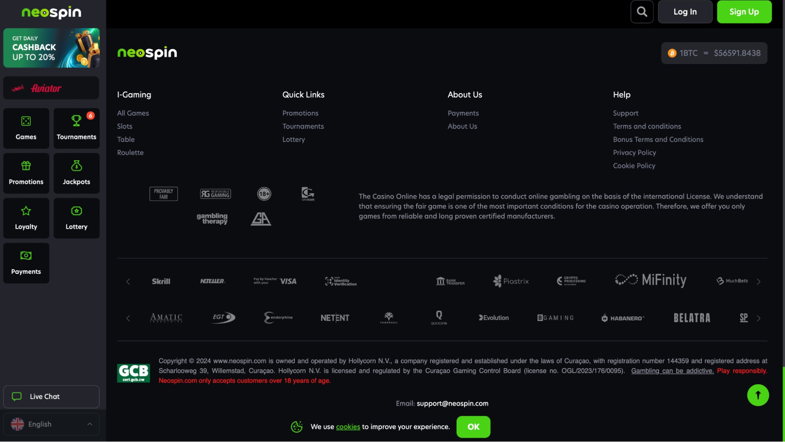Click the Visa voucher payment logo
785x442 pixels.
click(275, 281)
